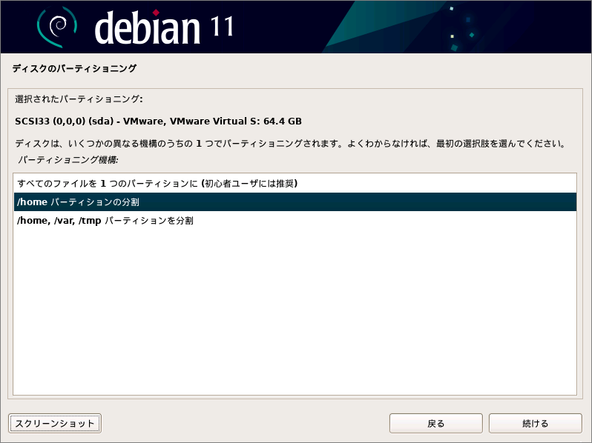Choose "/home, /var, /tmp パーティションを分割" scheme
This screenshot has height=443, width=592.
coord(105,221)
